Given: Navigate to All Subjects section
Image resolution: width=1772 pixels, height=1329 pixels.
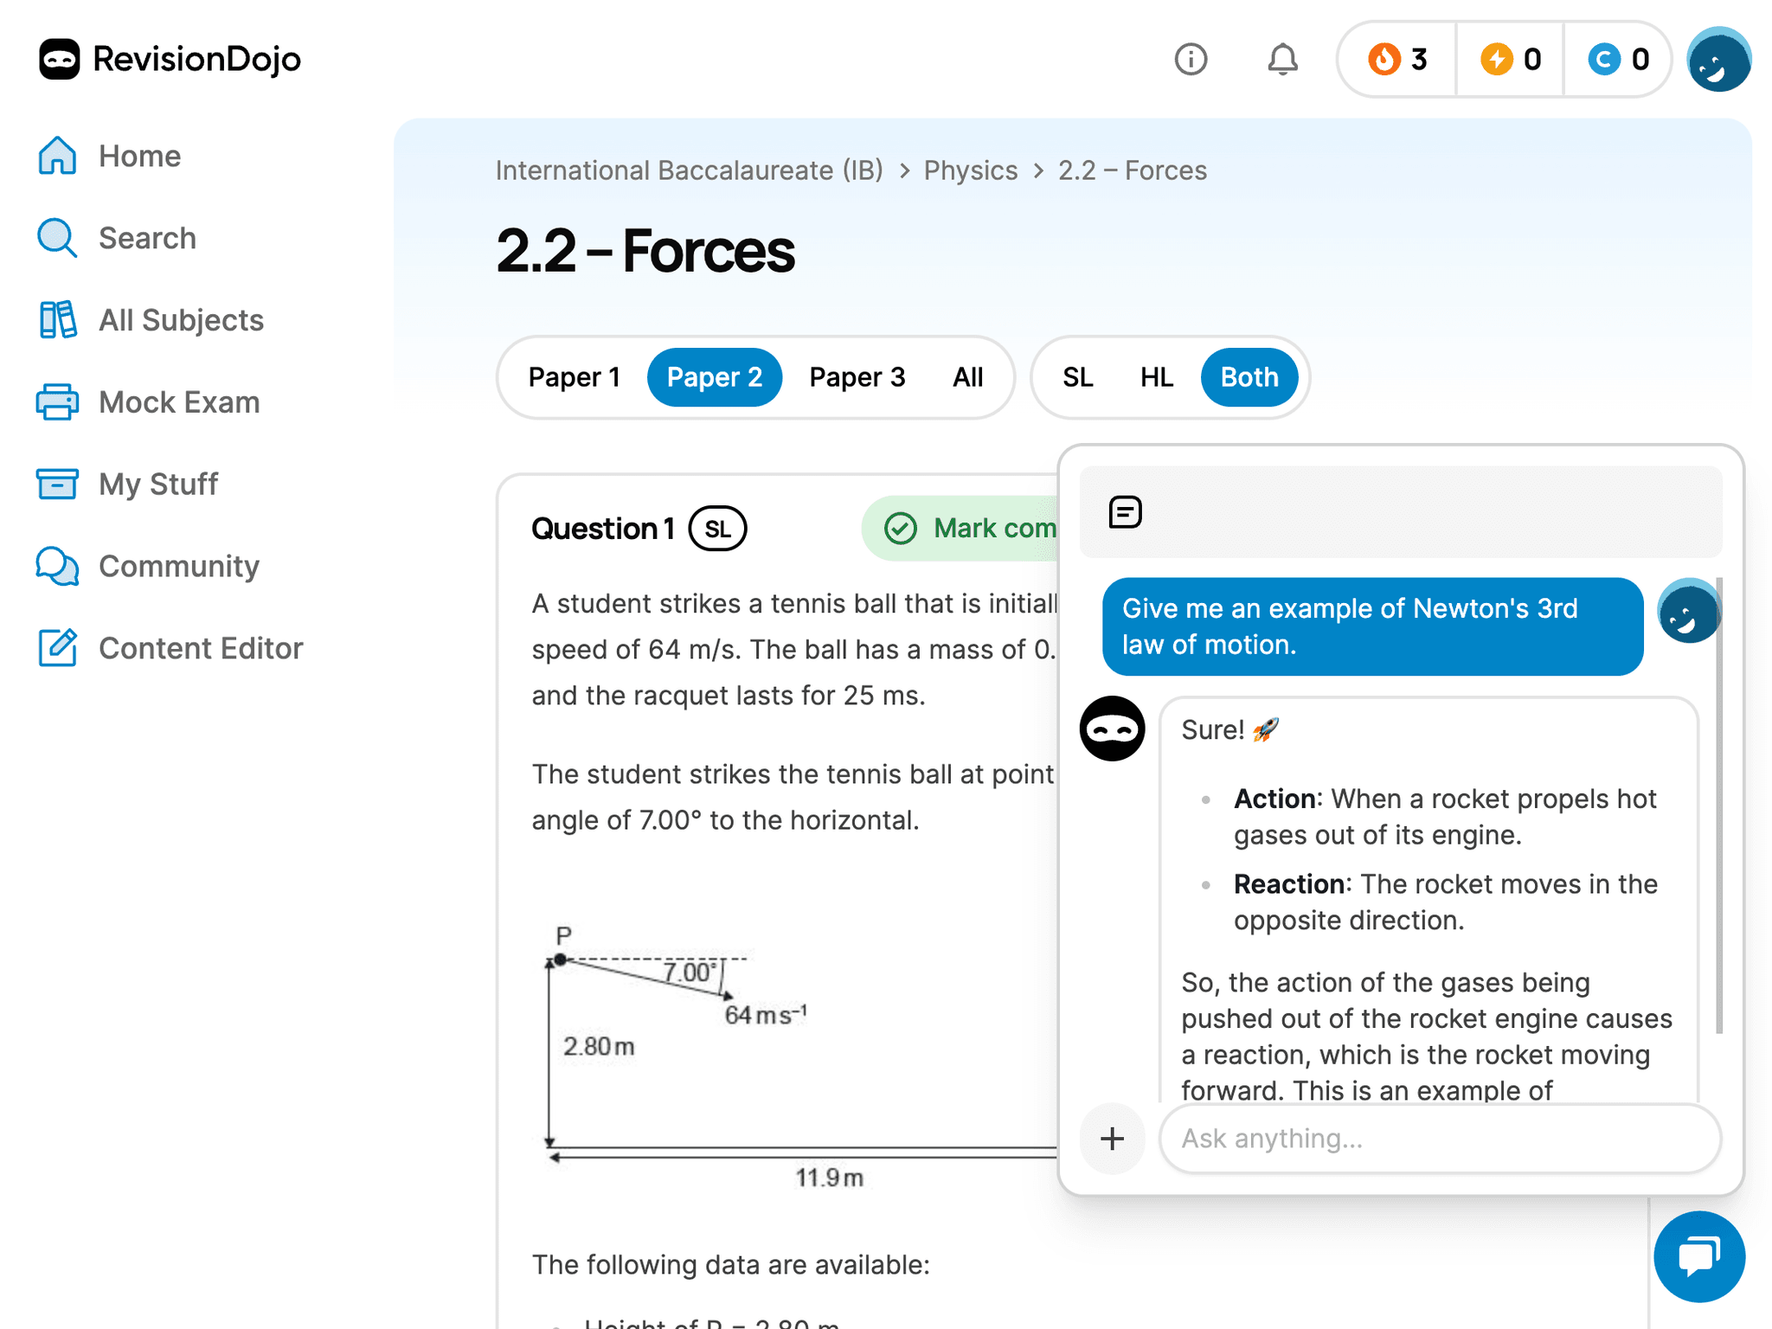Looking at the screenshot, I should [x=180, y=319].
